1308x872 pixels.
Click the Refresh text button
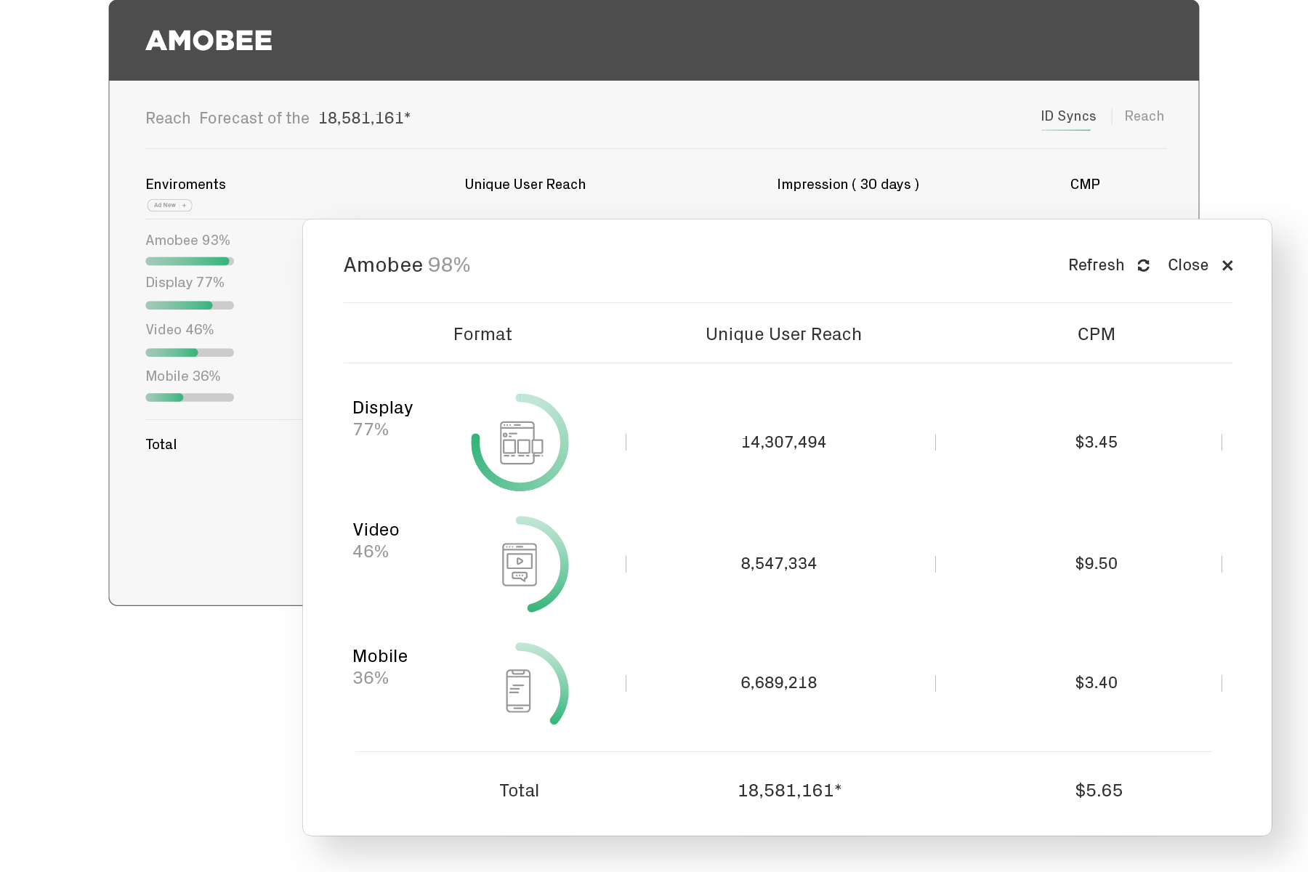(1096, 265)
